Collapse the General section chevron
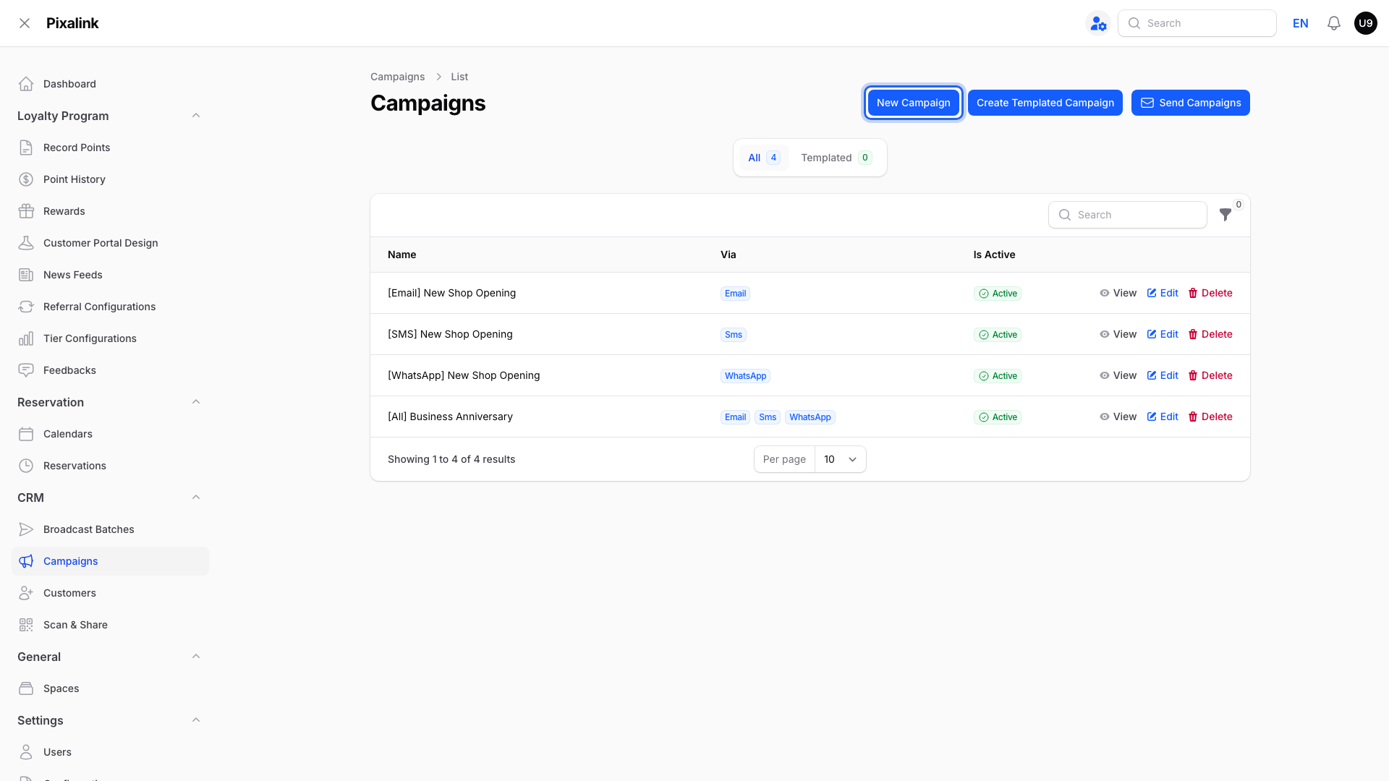 pyautogui.click(x=196, y=657)
